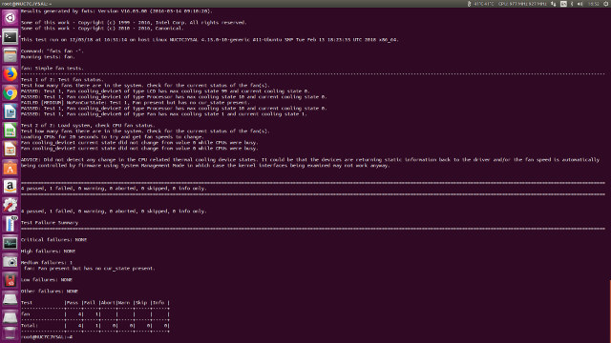Screen dimensions: 611x343
Task: Open the keyboard layout indicator
Action: 563,4
